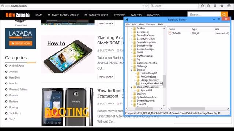Click the Registry Editor window title icon
234x131 pixels.
[127, 20]
